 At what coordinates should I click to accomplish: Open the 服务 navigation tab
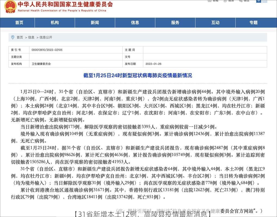click(175, 23)
